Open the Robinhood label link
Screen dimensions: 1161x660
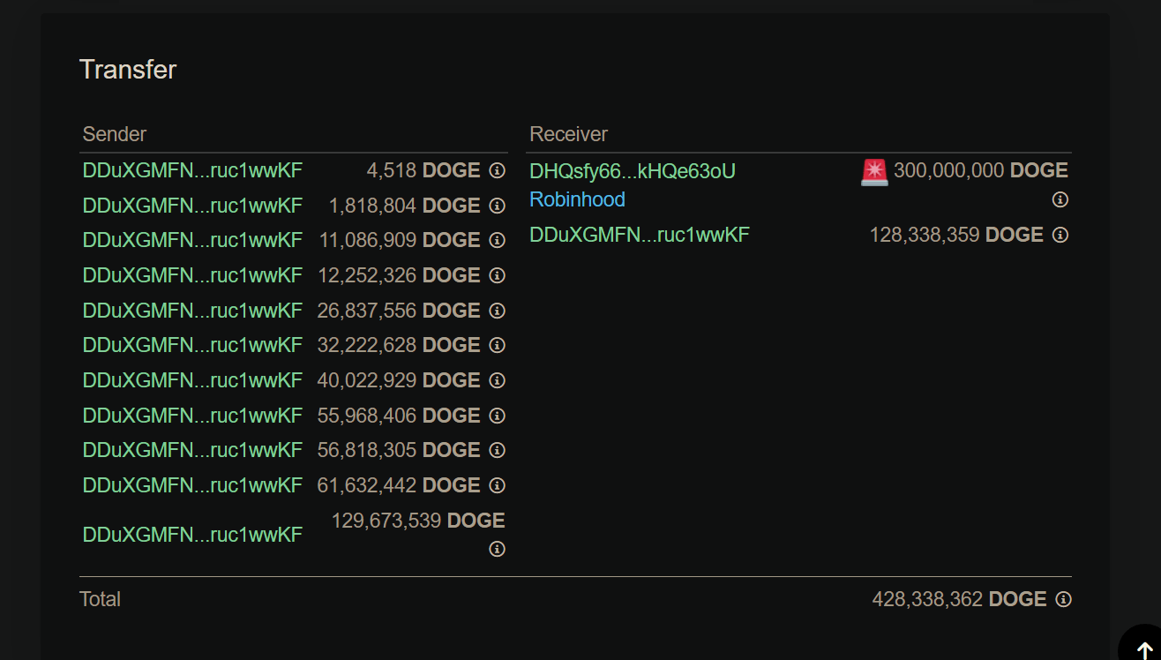tap(577, 199)
